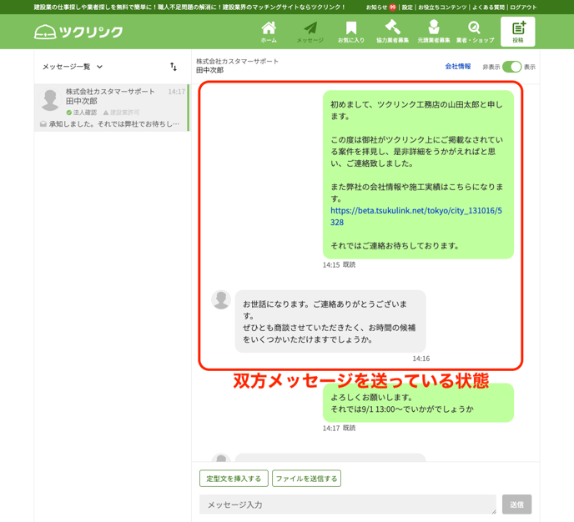Open the 会社情報 link

457,67
